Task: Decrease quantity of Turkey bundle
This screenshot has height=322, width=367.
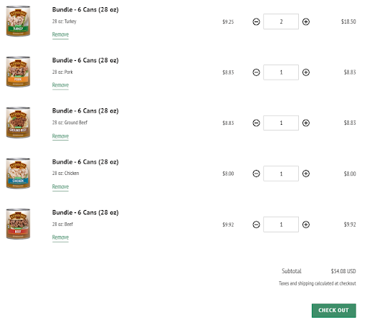Action: [x=256, y=22]
